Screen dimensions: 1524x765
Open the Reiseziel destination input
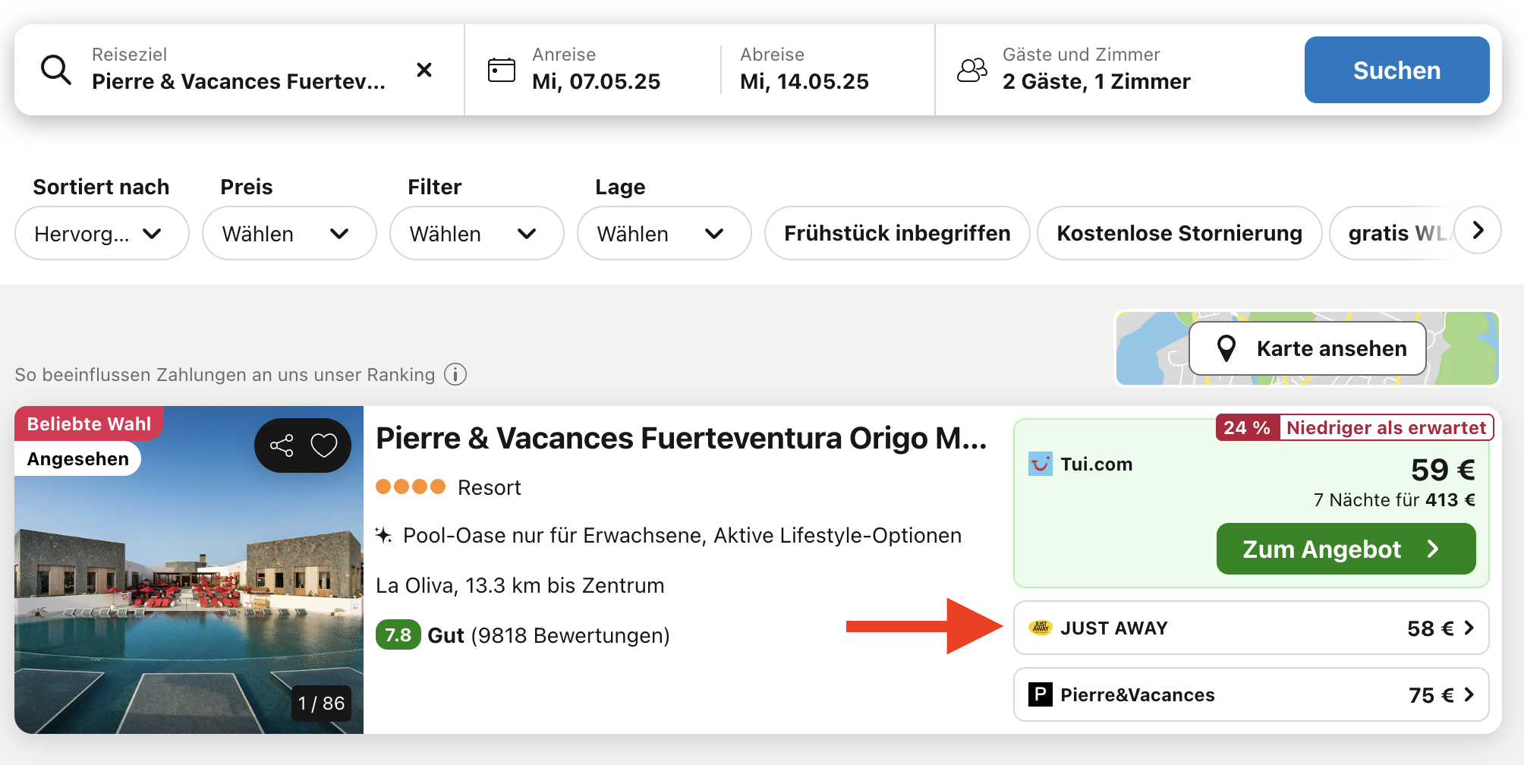(x=238, y=69)
